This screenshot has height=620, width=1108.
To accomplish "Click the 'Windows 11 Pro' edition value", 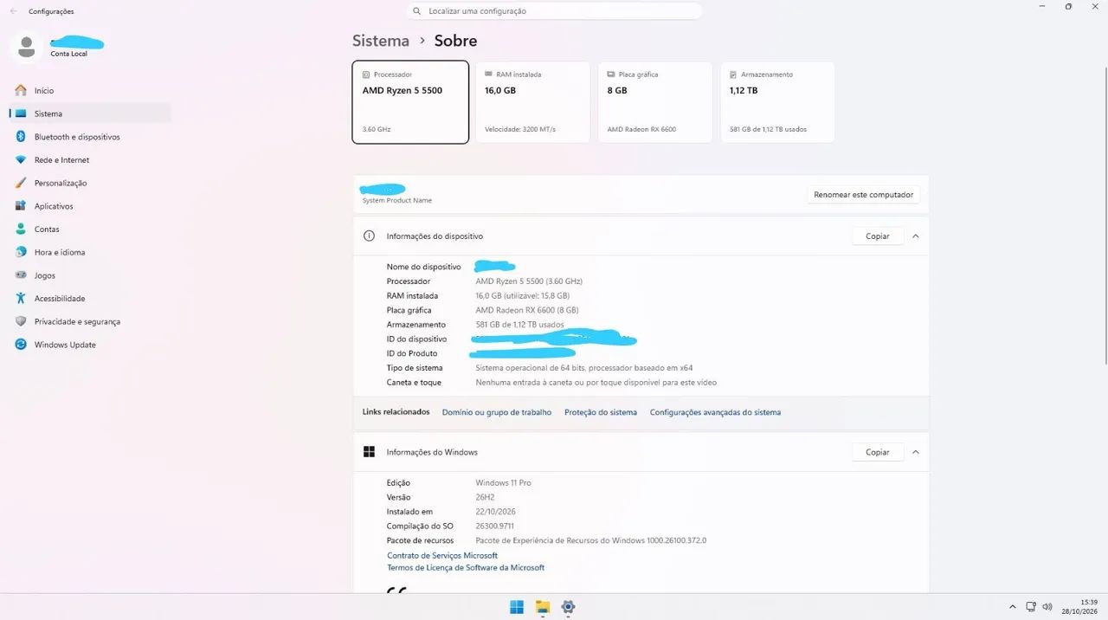I will (504, 483).
